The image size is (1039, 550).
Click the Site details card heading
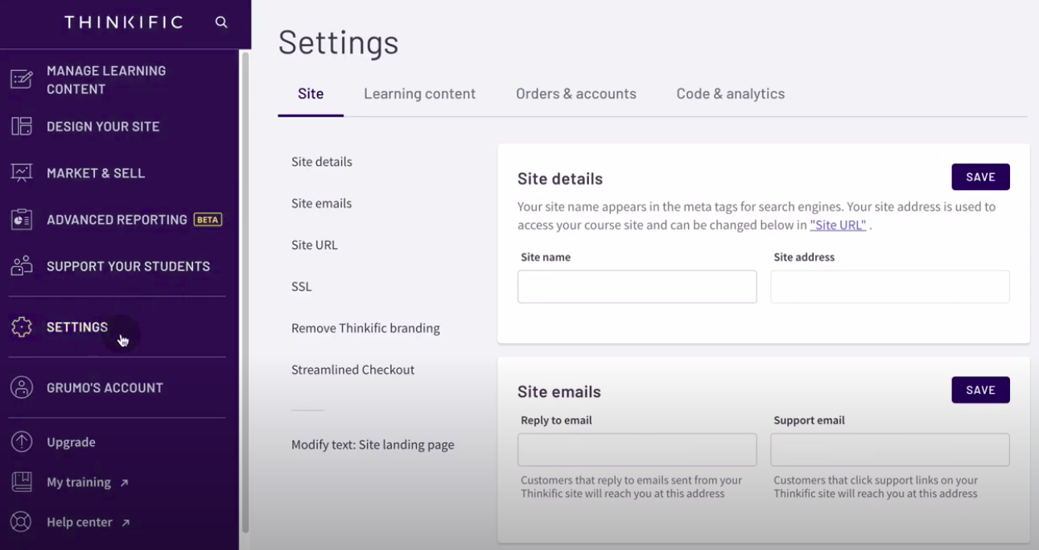[x=560, y=179]
